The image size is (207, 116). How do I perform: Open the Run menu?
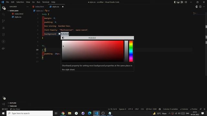pos(38,2)
